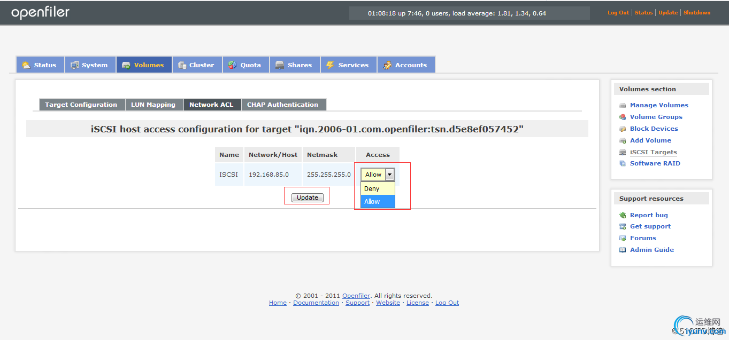Open Volume Groups link

(x=656, y=117)
